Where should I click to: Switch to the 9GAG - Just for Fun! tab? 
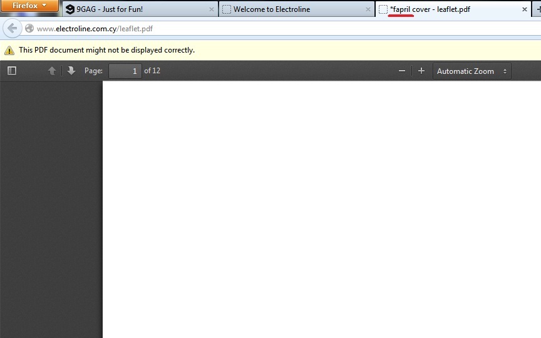coord(140,9)
